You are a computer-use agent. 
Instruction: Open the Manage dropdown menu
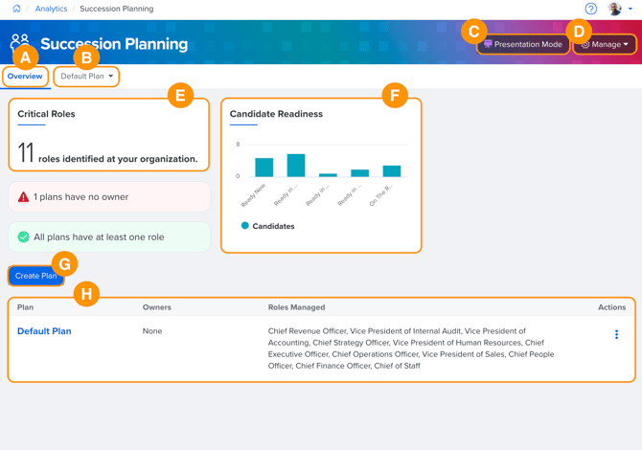(605, 44)
